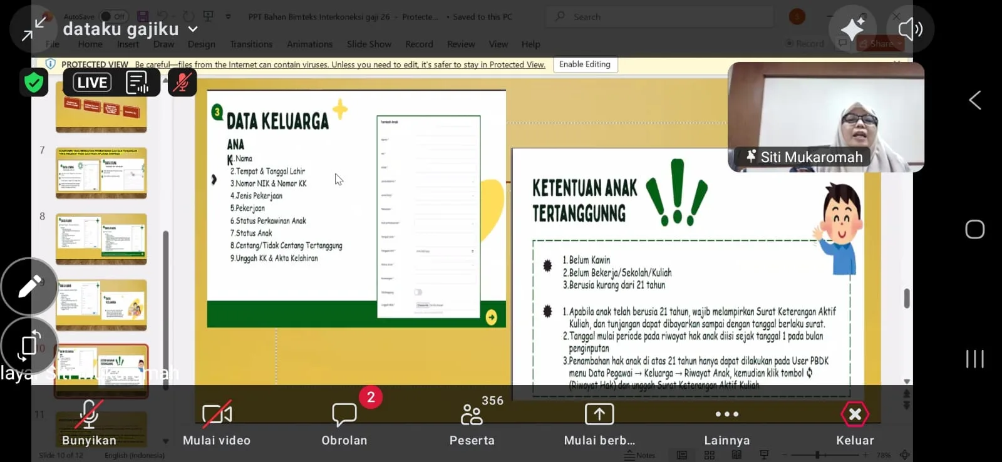Image resolution: width=1002 pixels, height=462 pixels.
Task: Start sharing with Mulai berbagi button
Action: click(x=599, y=423)
